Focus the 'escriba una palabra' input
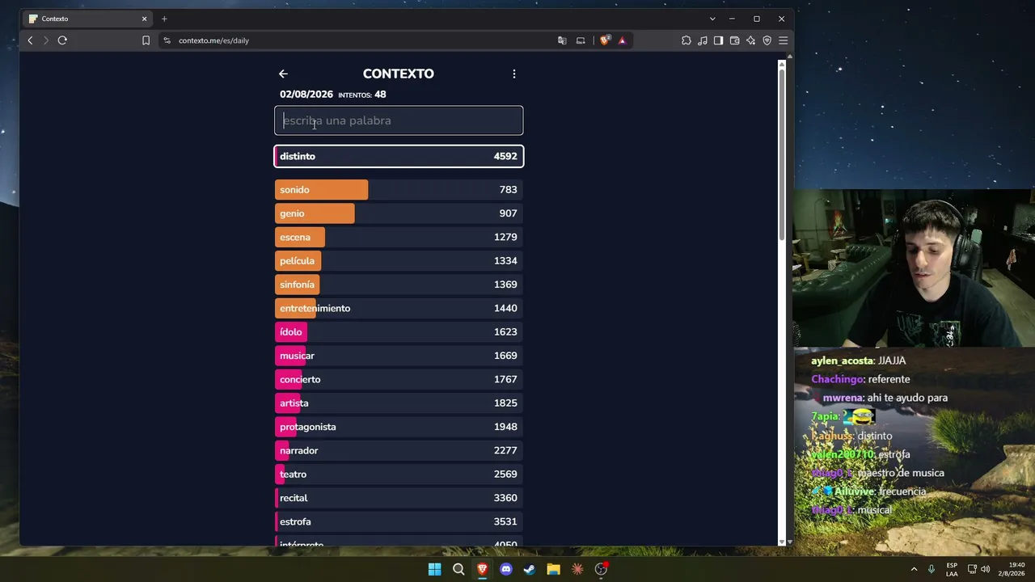 point(399,120)
